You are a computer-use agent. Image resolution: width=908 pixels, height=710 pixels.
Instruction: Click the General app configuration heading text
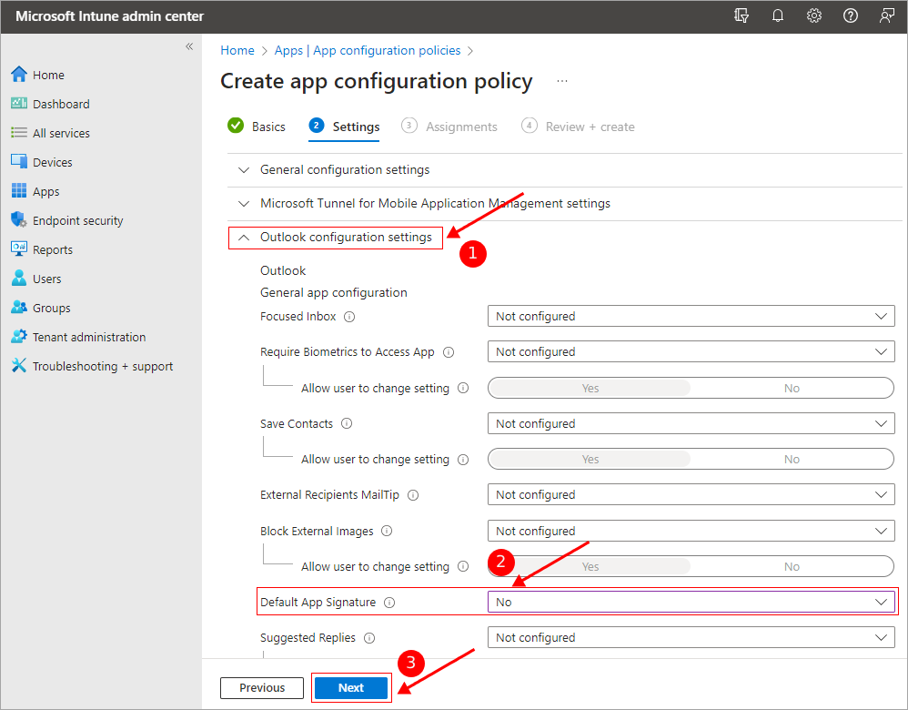click(x=334, y=293)
